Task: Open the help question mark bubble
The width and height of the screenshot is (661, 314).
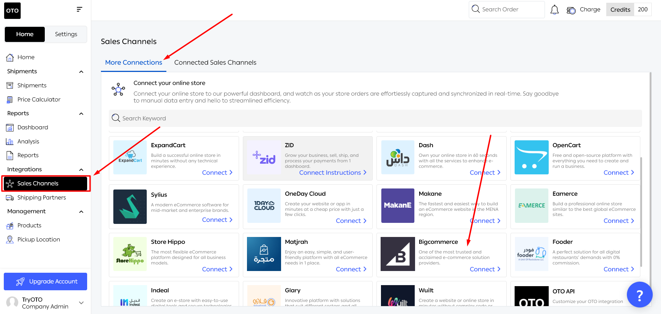Action: tap(640, 295)
